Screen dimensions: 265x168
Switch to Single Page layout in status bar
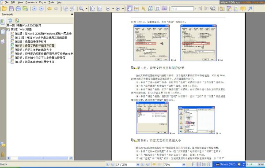(x=194, y=164)
